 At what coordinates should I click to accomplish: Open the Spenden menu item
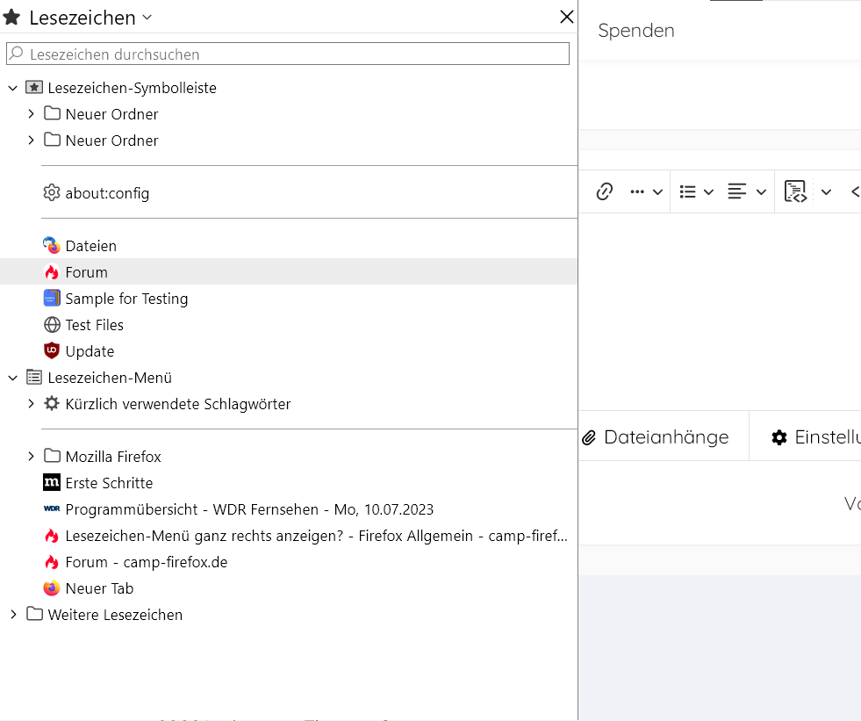pos(635,31)
